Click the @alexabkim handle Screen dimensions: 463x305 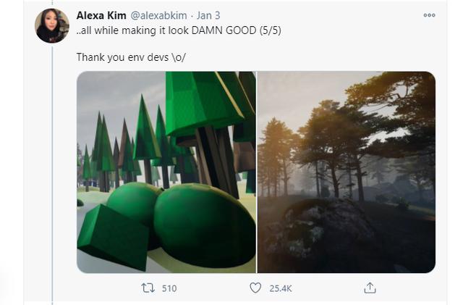pyautogui.click(x=158, y=15)
